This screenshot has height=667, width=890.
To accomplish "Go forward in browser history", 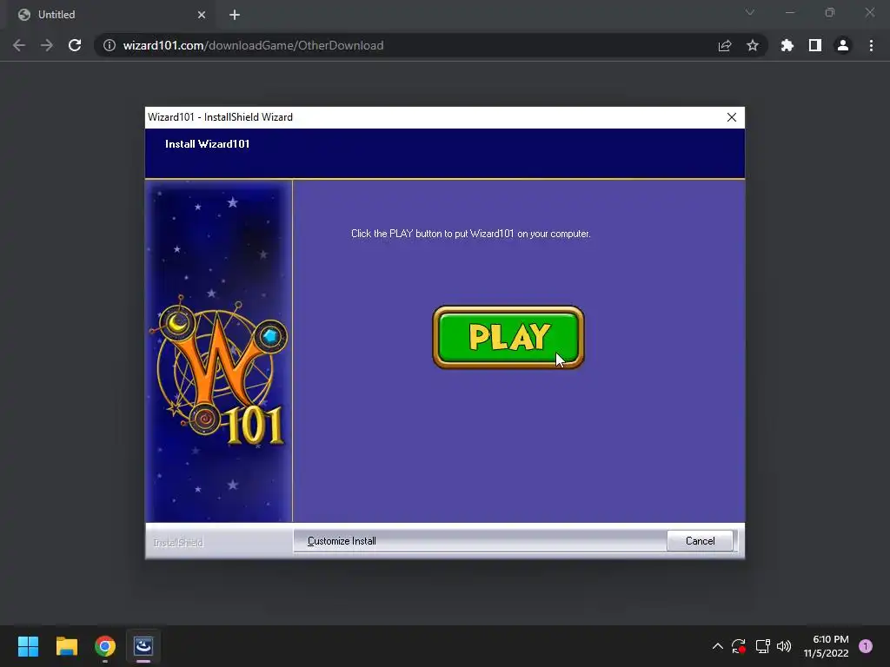I will [x=47, y=45].
